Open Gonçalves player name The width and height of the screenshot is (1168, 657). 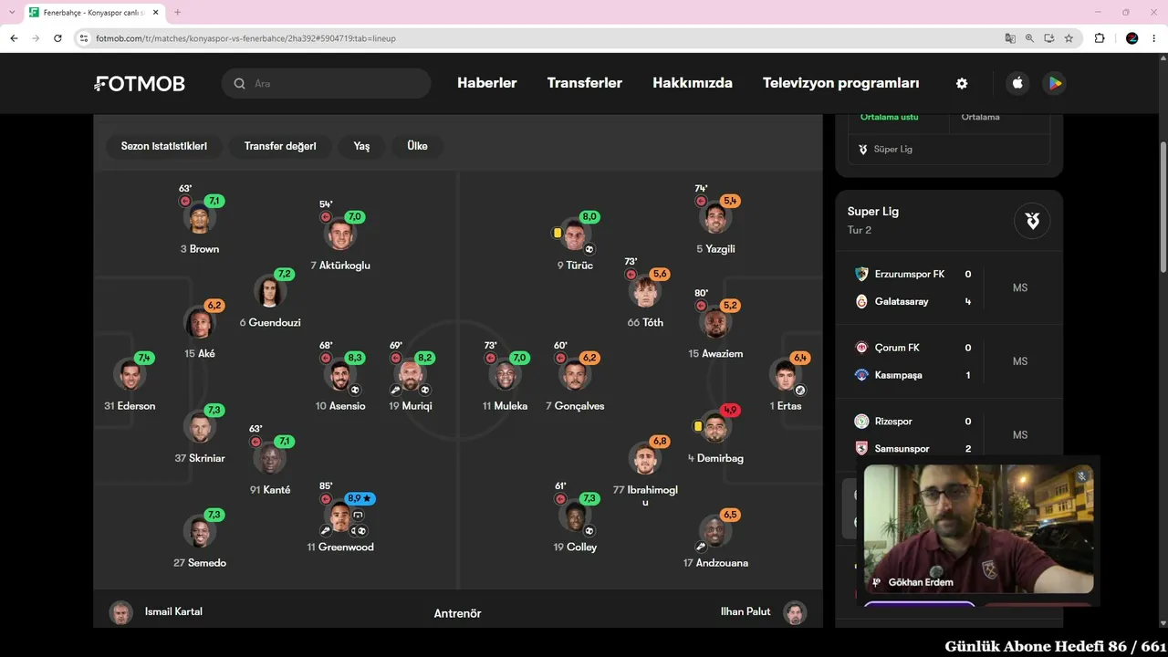tap(575, 406)
